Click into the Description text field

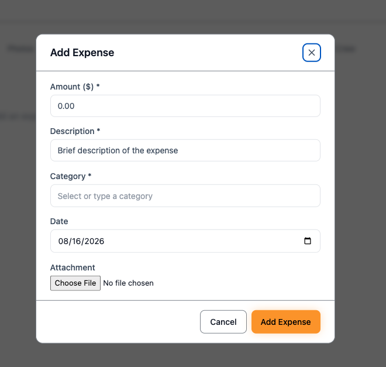click(x=185, y=150)
